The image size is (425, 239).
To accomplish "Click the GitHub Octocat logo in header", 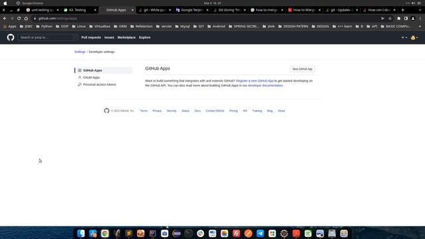I will [x=11, y=37].
